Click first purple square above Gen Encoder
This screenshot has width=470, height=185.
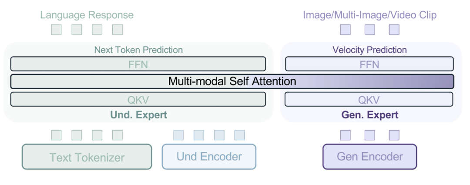(345, 135)
